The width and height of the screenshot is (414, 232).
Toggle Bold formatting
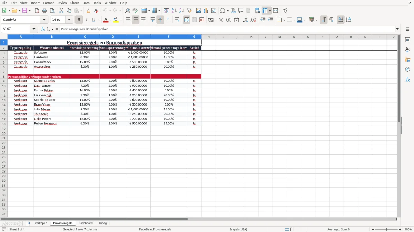[79, 20]
